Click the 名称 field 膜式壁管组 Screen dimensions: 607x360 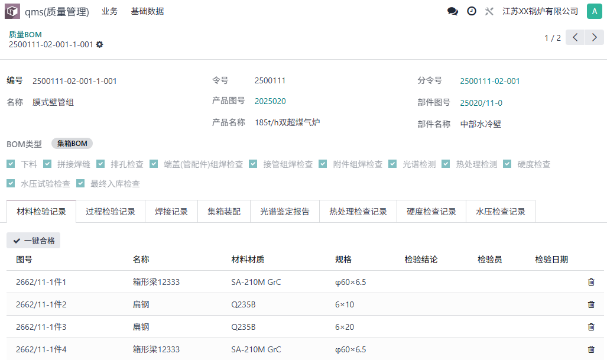[x=53, y=102]
